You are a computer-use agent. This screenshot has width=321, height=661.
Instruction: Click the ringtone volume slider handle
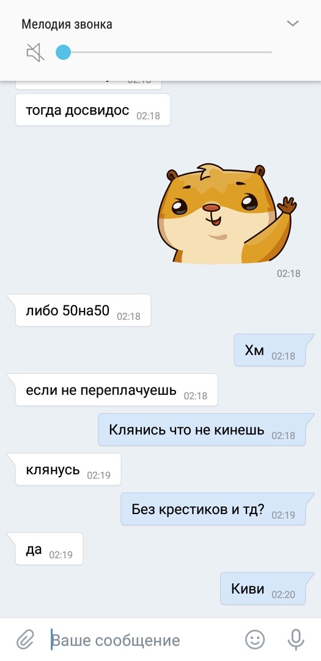[63, 52]
